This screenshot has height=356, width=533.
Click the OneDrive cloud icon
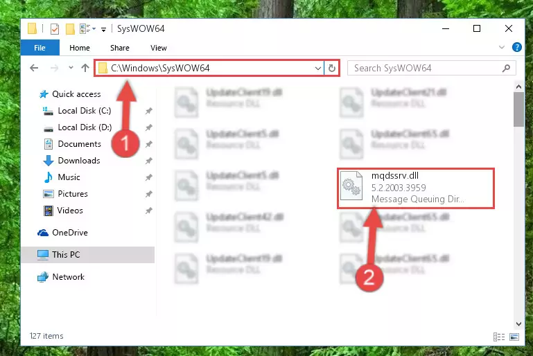point(43,233)
